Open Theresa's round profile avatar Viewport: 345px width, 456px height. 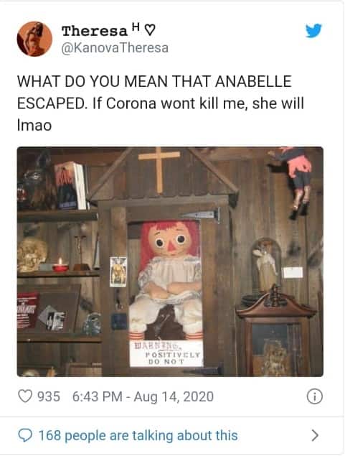34,39
